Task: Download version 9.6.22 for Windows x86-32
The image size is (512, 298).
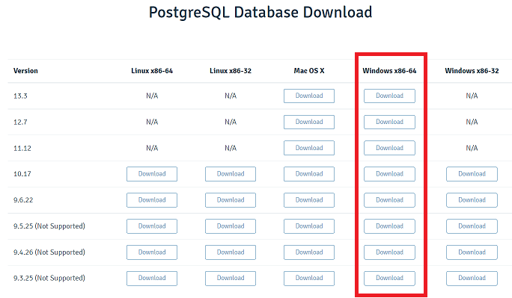Action: (472, 200)
